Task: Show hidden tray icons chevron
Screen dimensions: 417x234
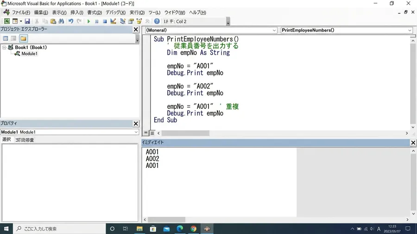Action: point(352,229)
